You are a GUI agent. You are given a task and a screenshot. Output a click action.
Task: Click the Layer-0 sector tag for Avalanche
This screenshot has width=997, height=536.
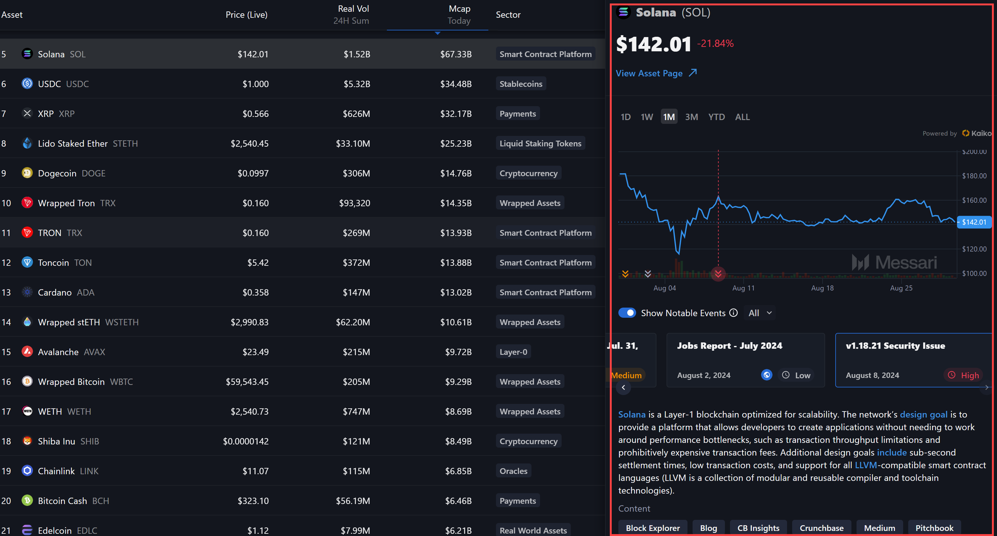513,352
